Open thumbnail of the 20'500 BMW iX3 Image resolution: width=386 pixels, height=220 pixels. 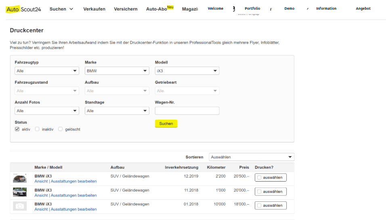(x=20, y=178)
